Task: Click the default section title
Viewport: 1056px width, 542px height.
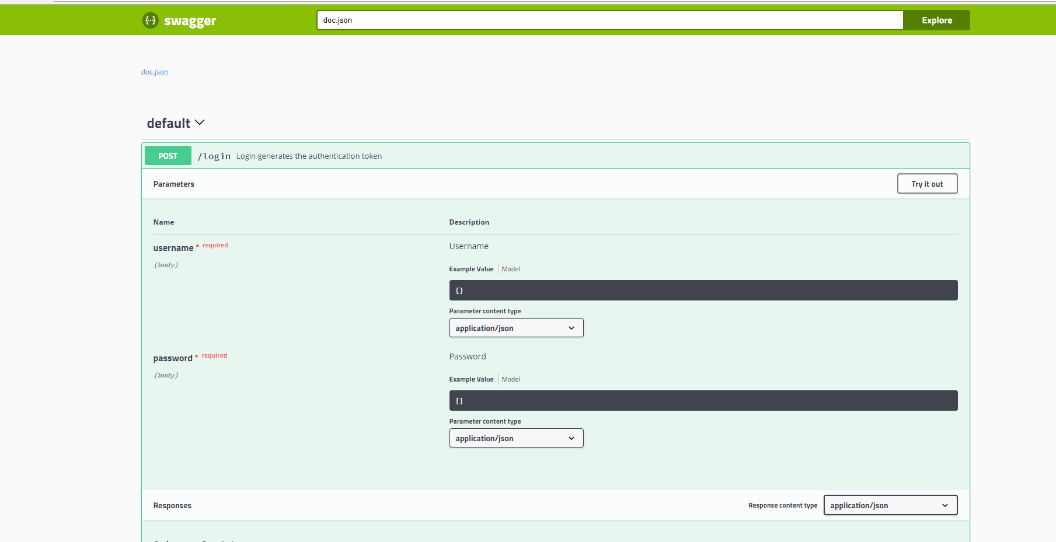Action: pyautogui.click(x=169, y=123)
